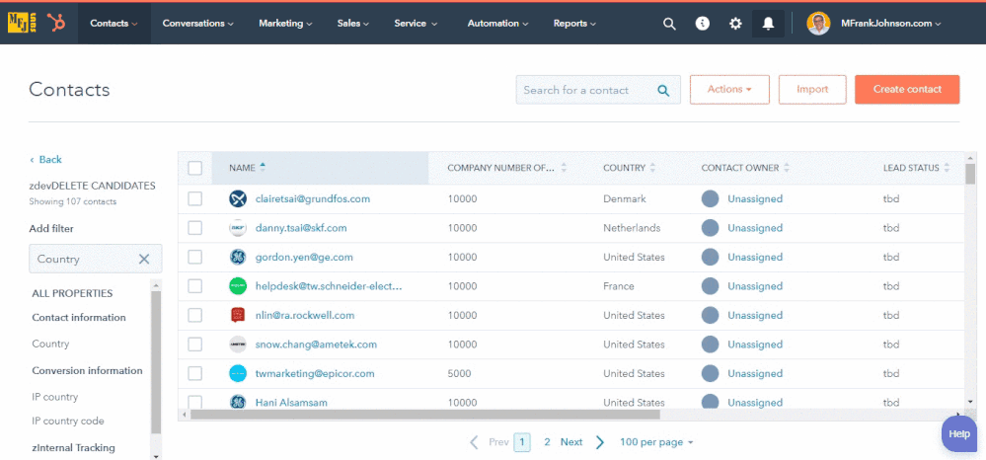Open the Marketing menu

pos(285,24)
